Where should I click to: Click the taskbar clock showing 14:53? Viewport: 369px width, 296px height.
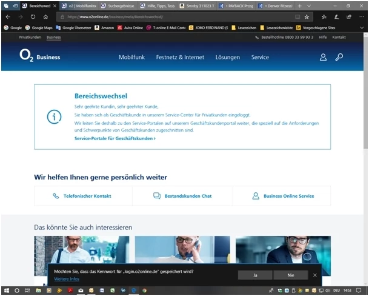(x=347, y=291)
